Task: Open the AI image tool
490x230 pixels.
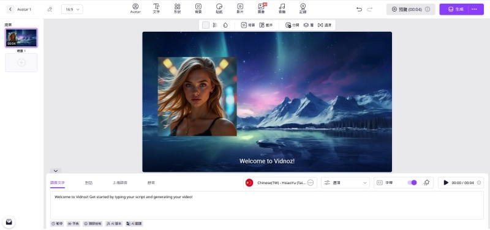Action: (x=262, y=9)
